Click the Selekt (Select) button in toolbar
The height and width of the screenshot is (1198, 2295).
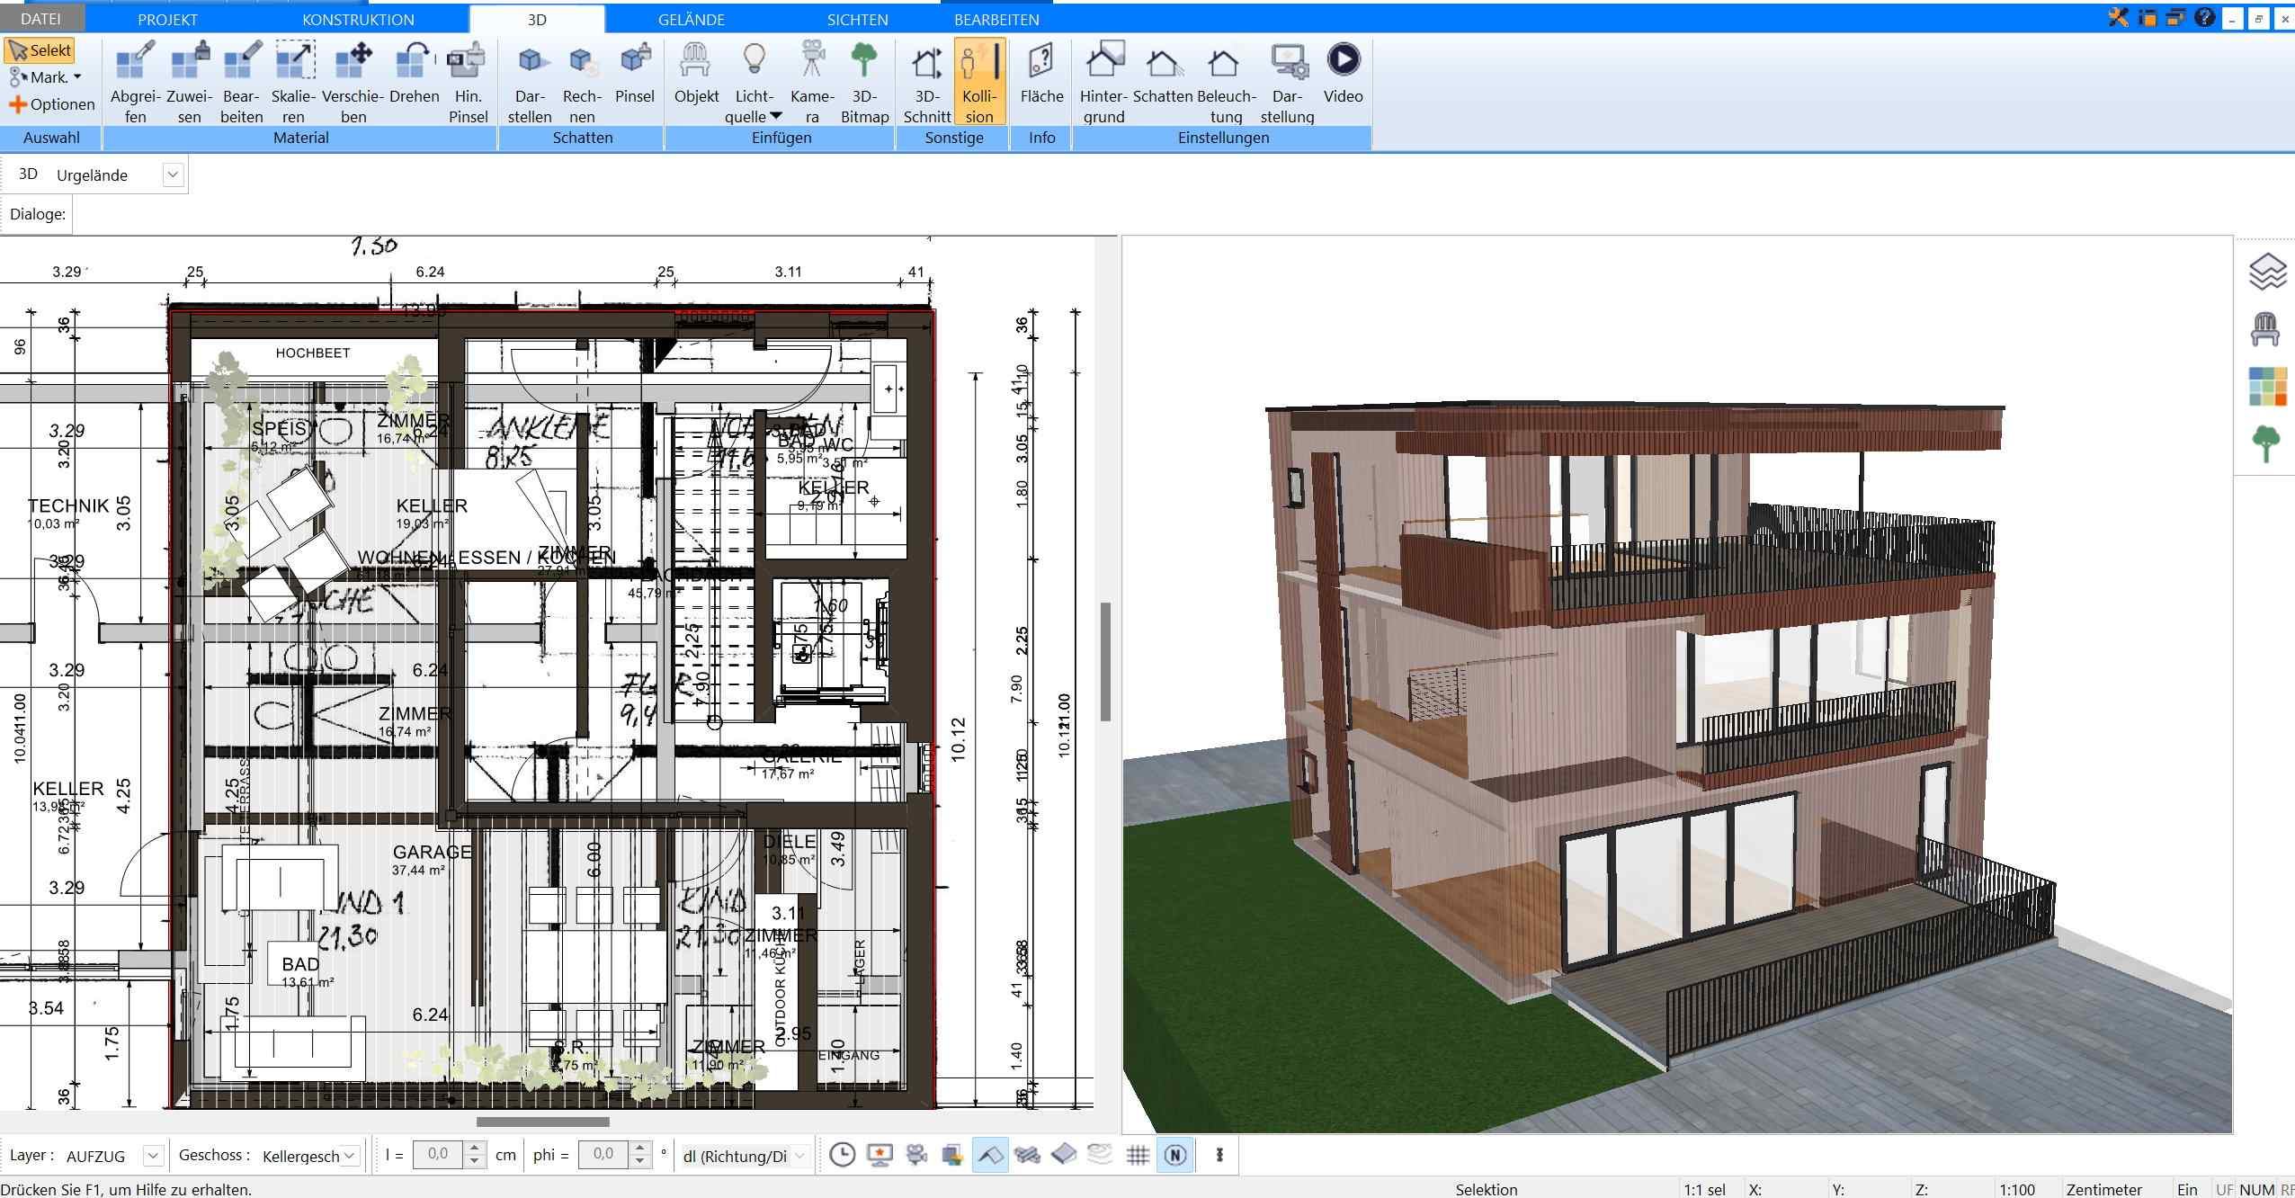46,50
